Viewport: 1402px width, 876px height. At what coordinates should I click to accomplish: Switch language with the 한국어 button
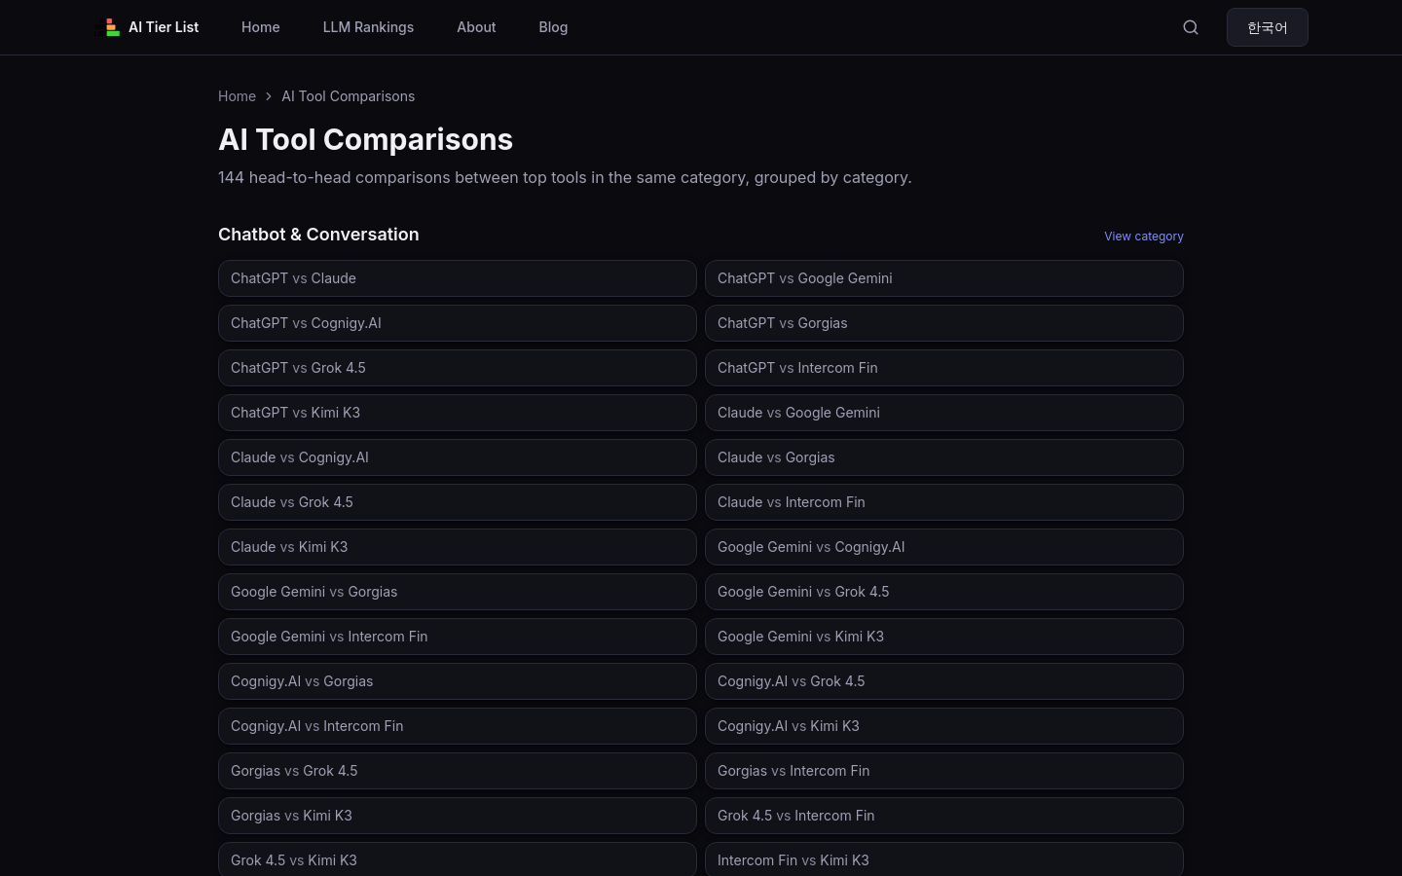tap(1268, 27)
